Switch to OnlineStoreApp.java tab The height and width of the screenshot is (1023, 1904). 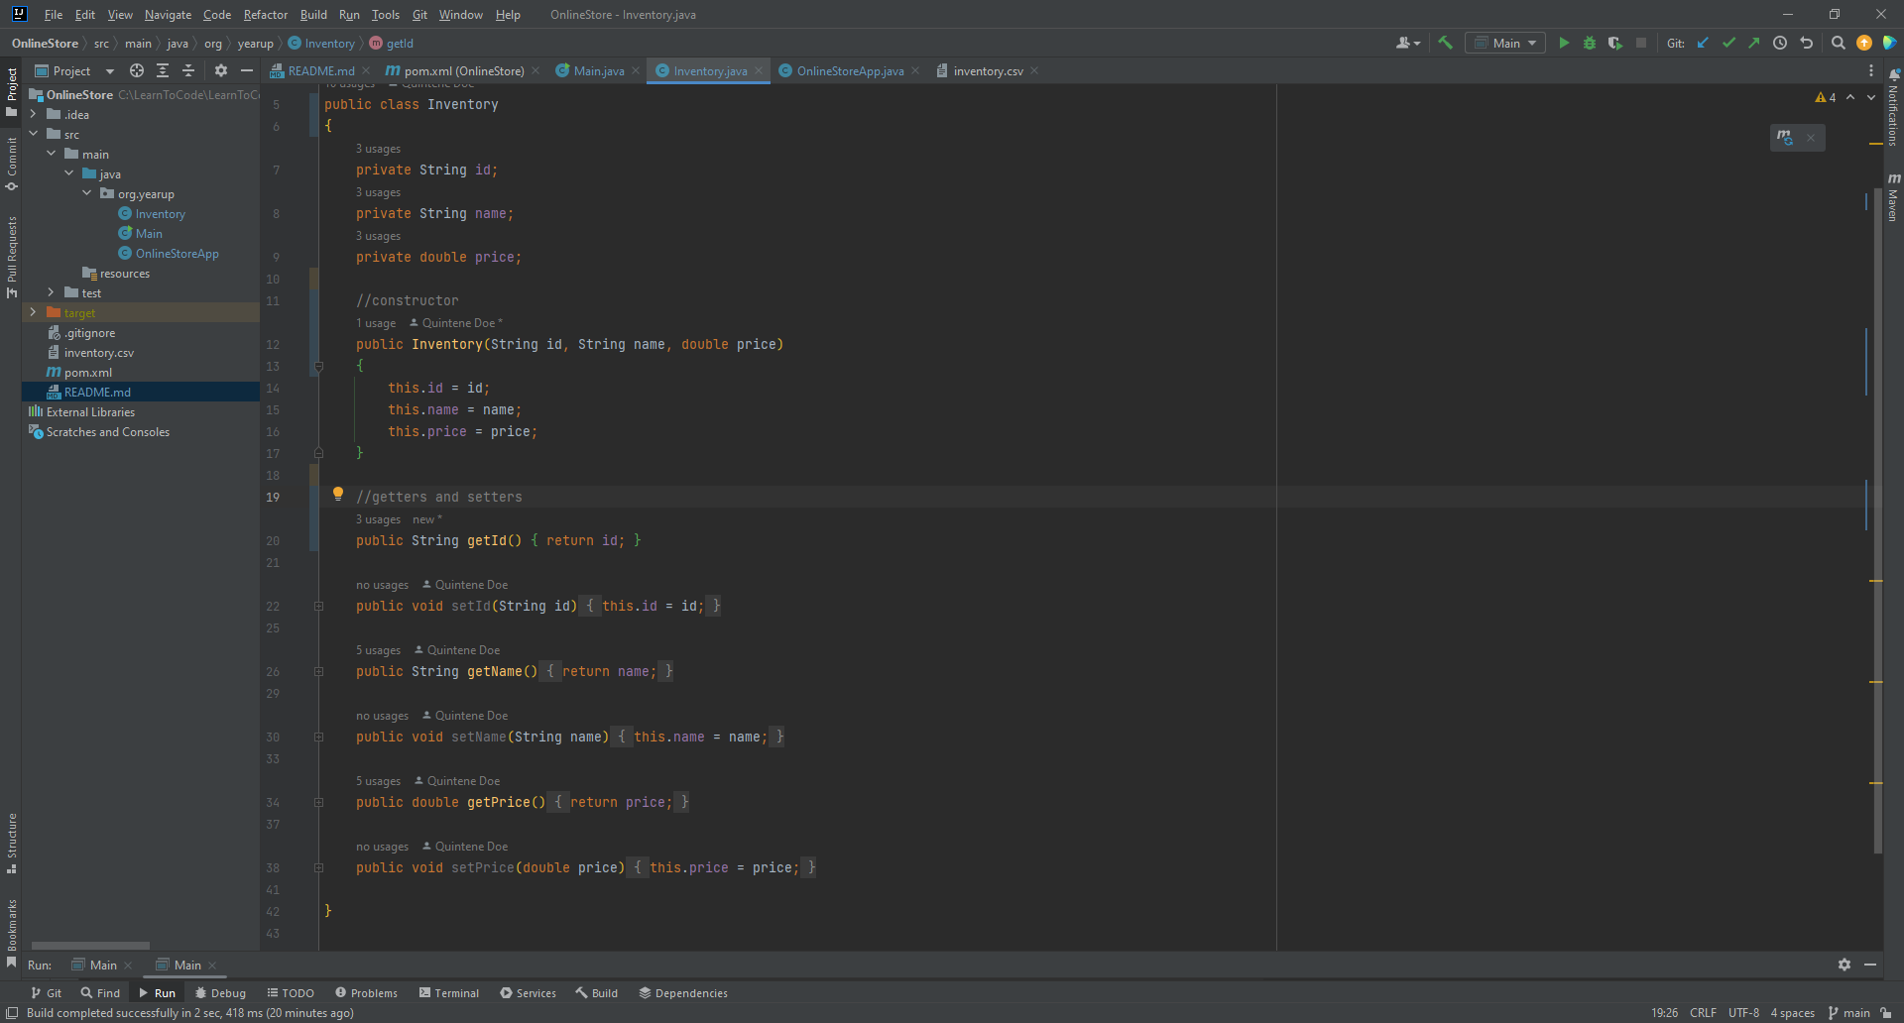(850, 70)
